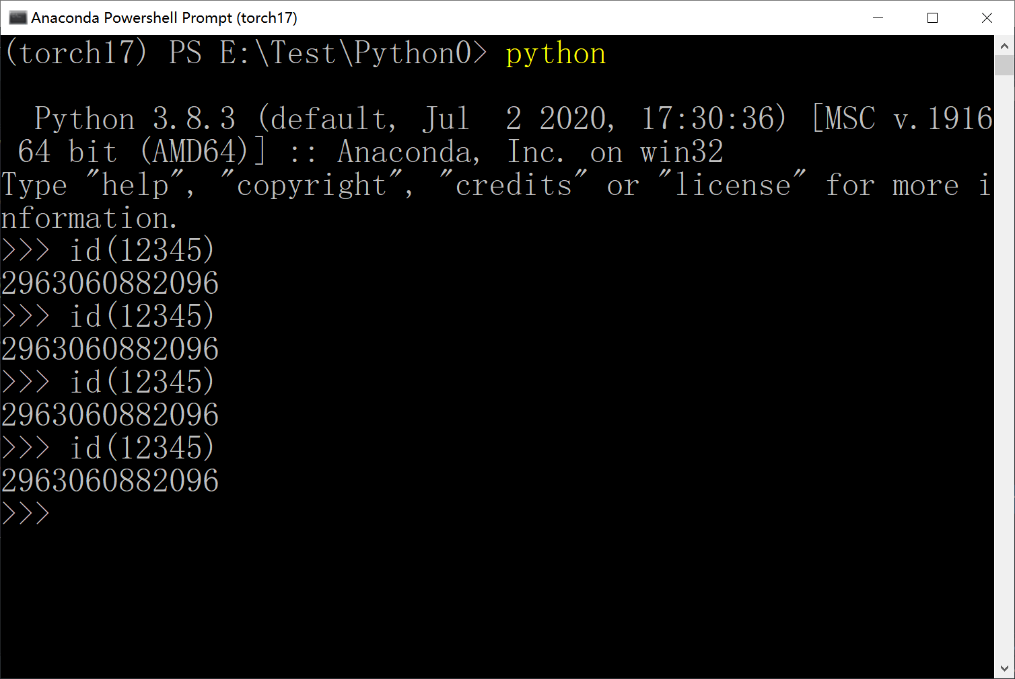Viewport: 1015px width, 679px height.
Task: Minimize the terminal window
Action: (878, 17)
